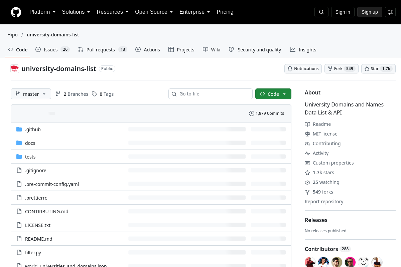
Task: Click the Sign up button
Action: pyautogui.click(x=370, y=12)
